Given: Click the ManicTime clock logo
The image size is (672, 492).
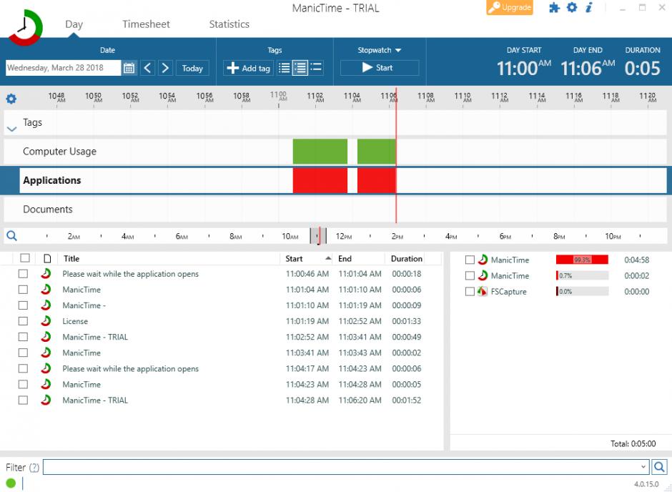Looking at the screenshot, I should tap(26, 27).
